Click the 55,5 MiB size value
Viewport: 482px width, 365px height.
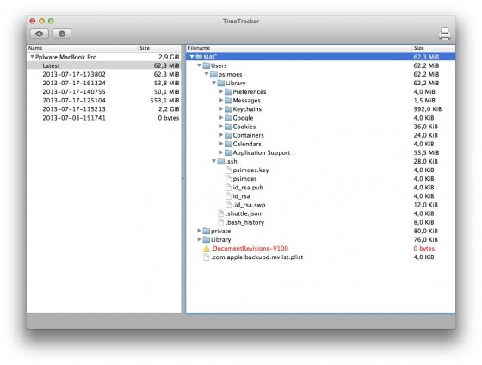[x=426, y=152]
